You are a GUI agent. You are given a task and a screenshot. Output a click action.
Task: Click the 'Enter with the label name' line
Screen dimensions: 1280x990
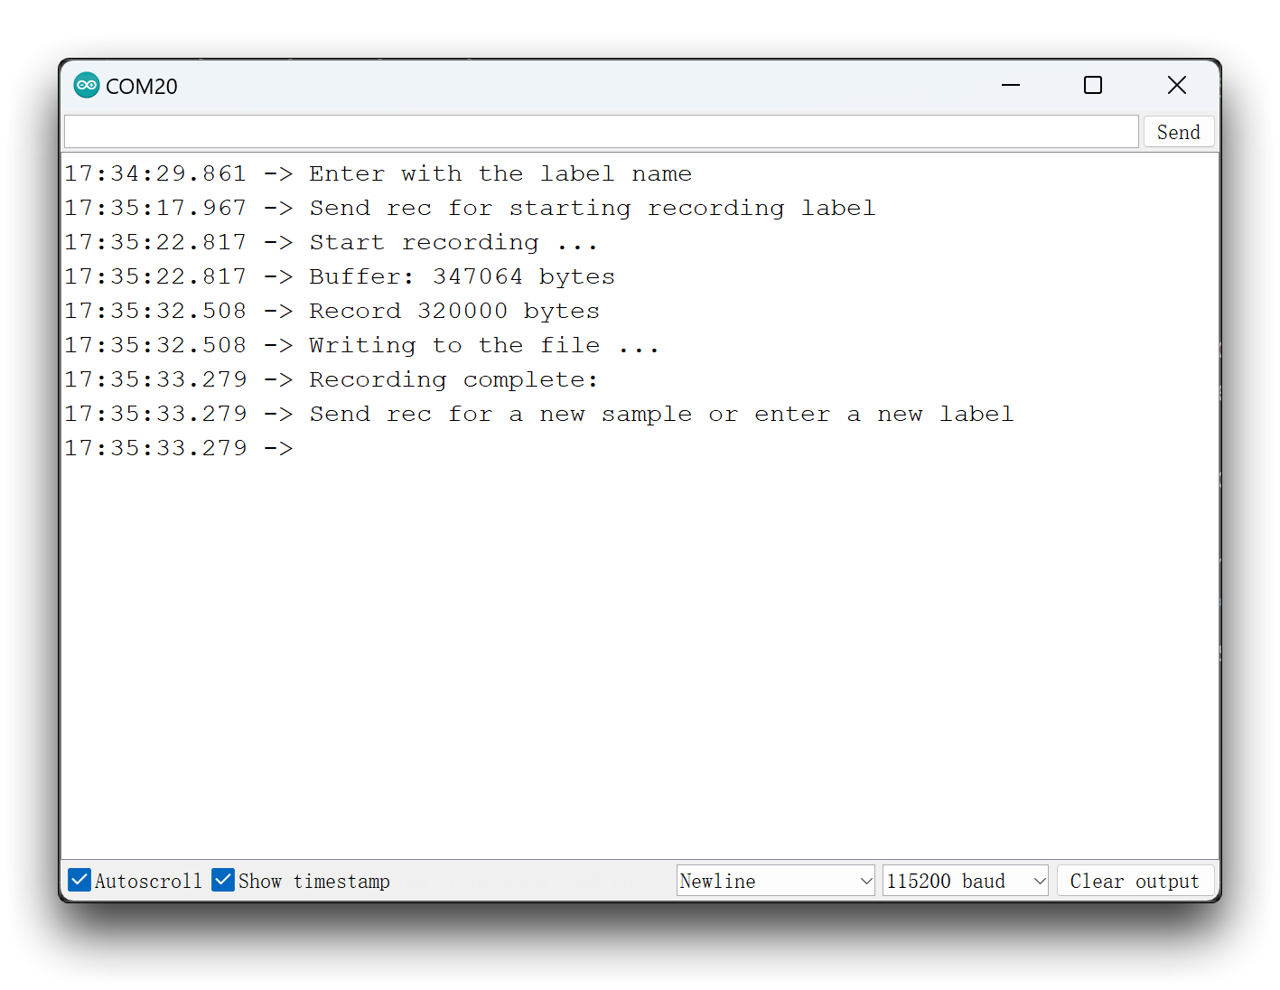[500, 173]
